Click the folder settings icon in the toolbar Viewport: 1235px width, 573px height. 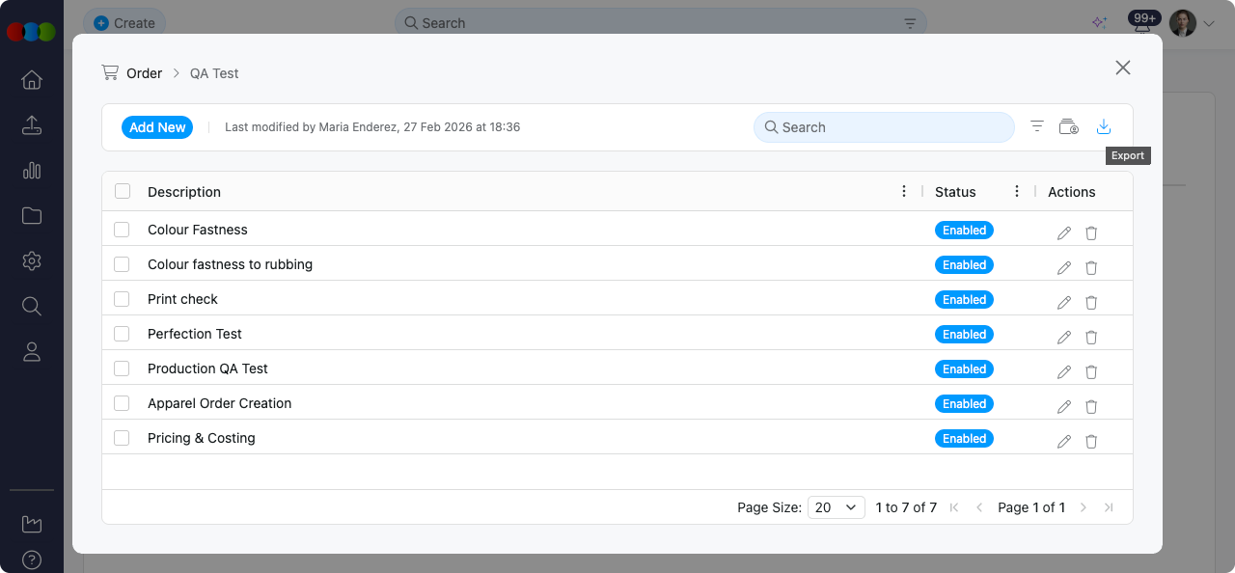[1068, 127]
